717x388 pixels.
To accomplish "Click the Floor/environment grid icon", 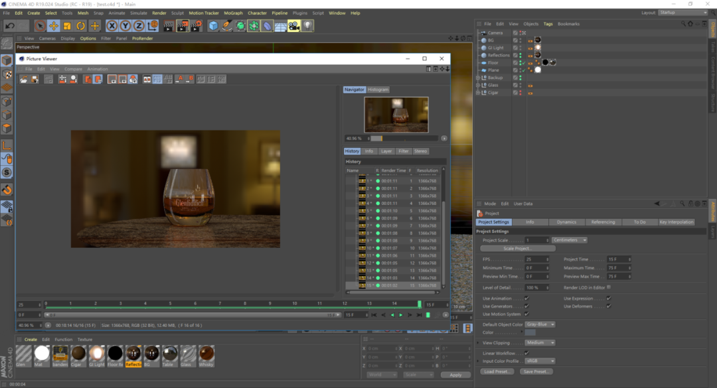I will [281, 26].
